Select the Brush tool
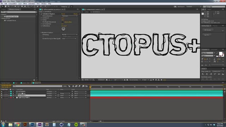 point(31,6)
